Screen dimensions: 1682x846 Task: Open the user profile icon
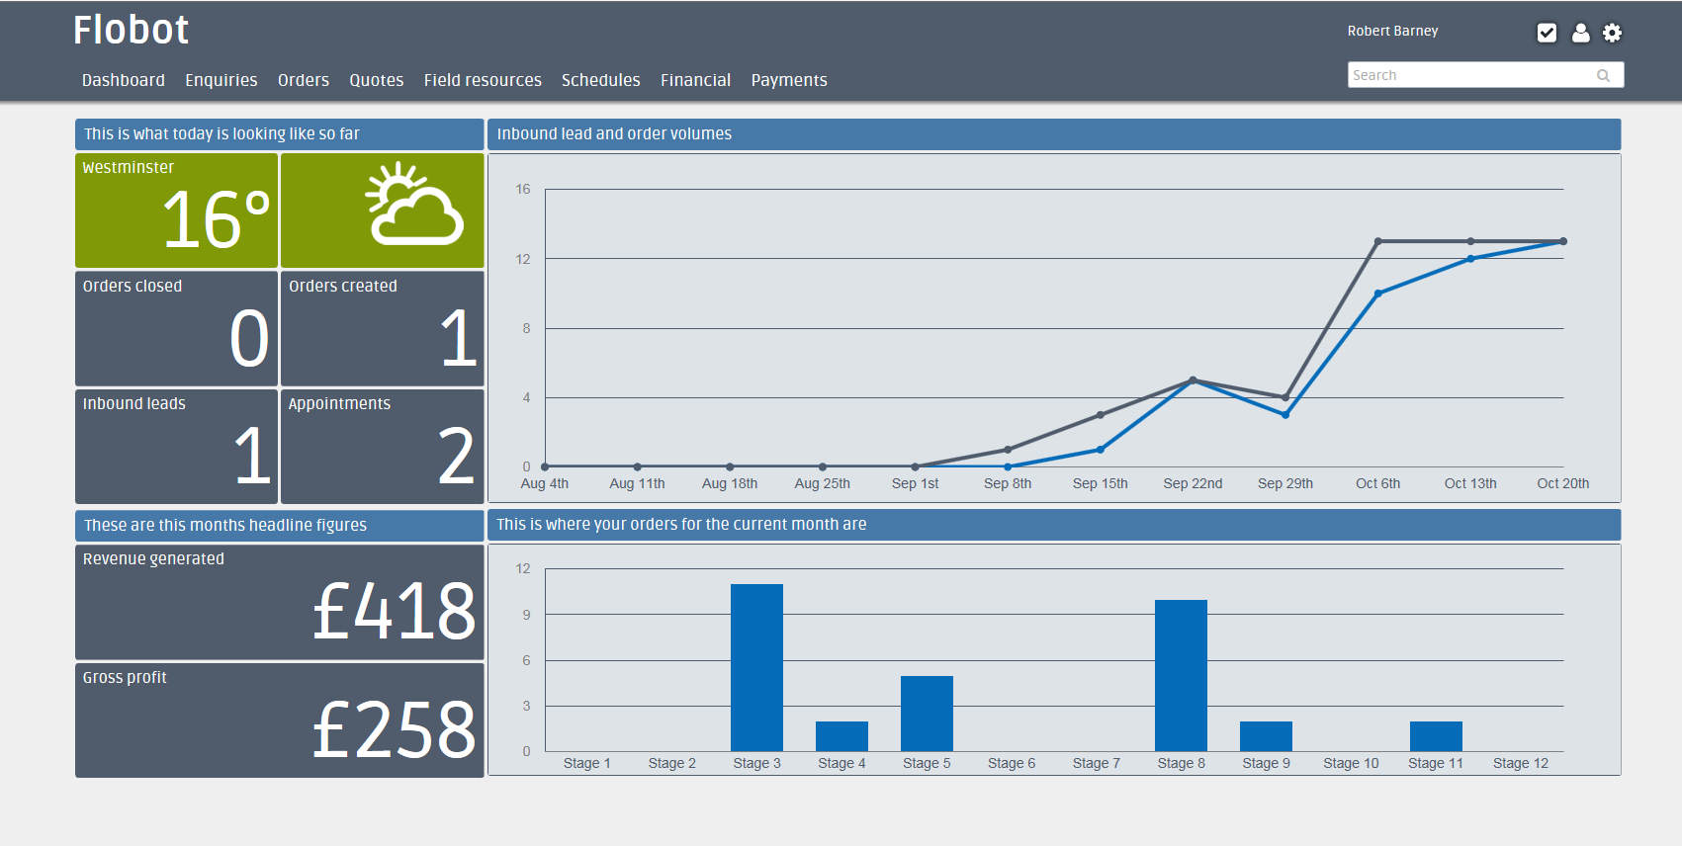coord(1580,33)
